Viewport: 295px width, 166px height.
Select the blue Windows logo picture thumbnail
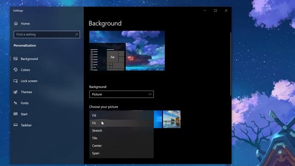coord(158,119)
